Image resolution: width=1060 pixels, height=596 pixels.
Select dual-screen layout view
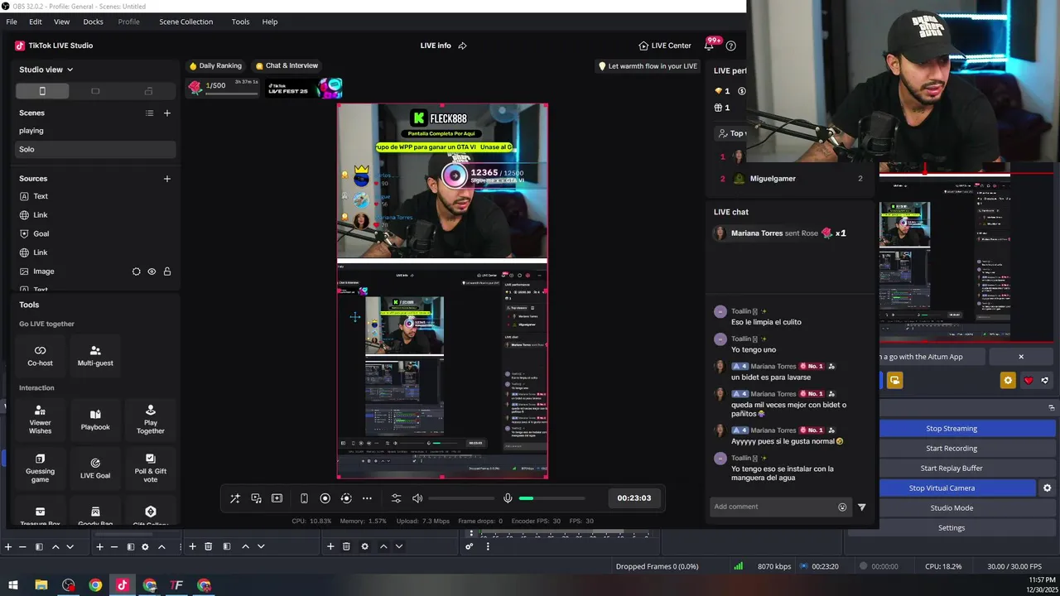point(148,91)
